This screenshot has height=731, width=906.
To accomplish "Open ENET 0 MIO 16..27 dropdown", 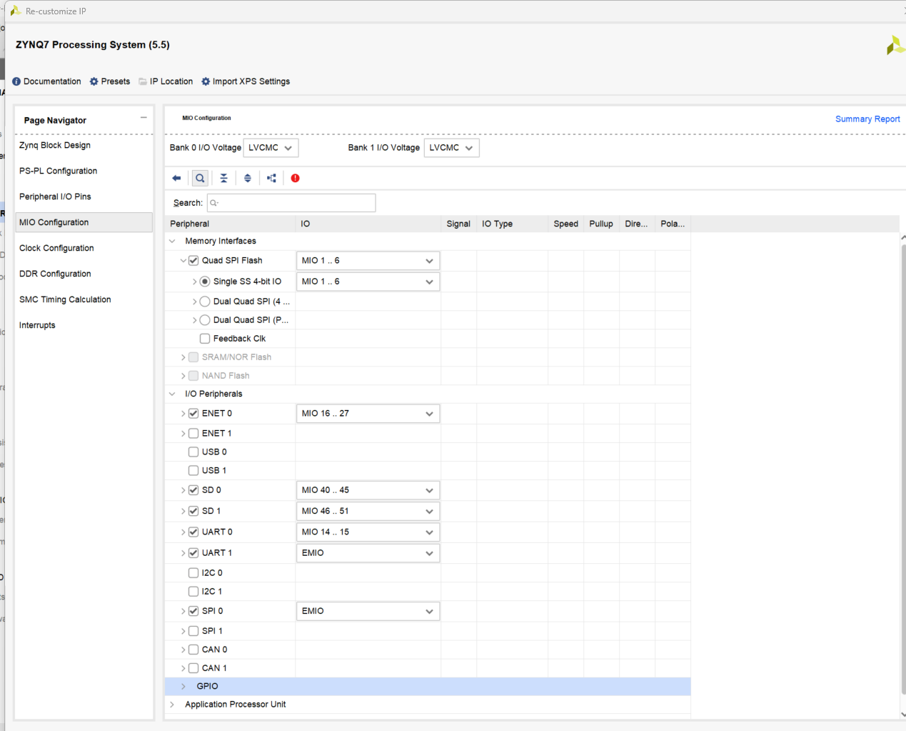I will coord(368,414).
